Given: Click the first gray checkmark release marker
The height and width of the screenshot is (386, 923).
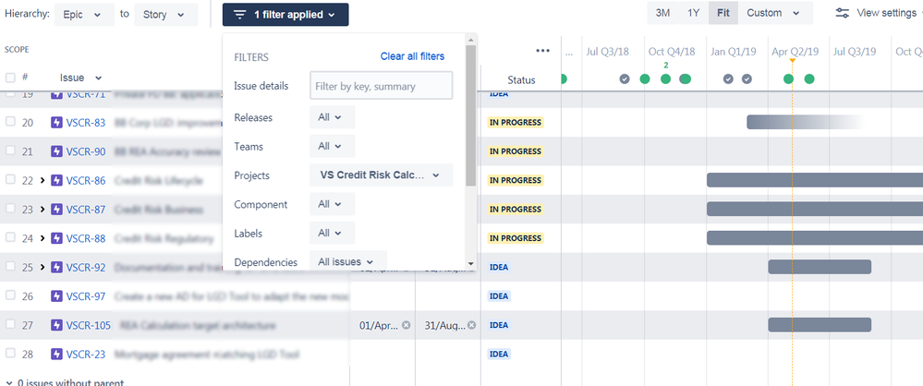Looking at the screenshot, I should click(x=625, y=78).
